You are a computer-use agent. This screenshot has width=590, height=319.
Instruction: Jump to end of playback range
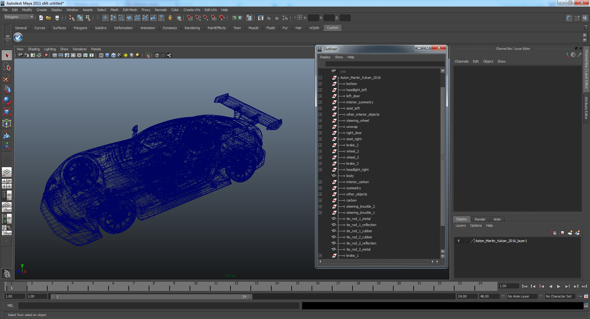pos(584,286)
